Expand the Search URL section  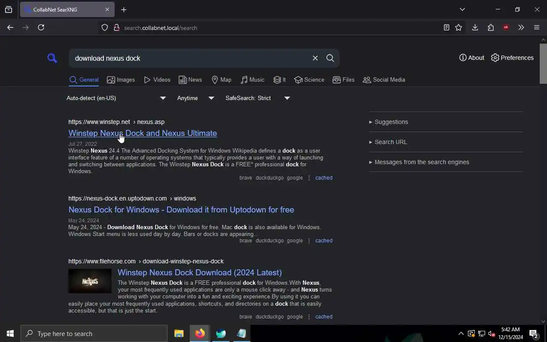click(x=446, y=142)
